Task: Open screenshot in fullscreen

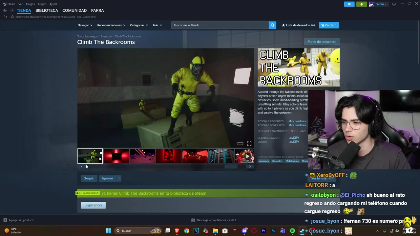Action: 249,144
